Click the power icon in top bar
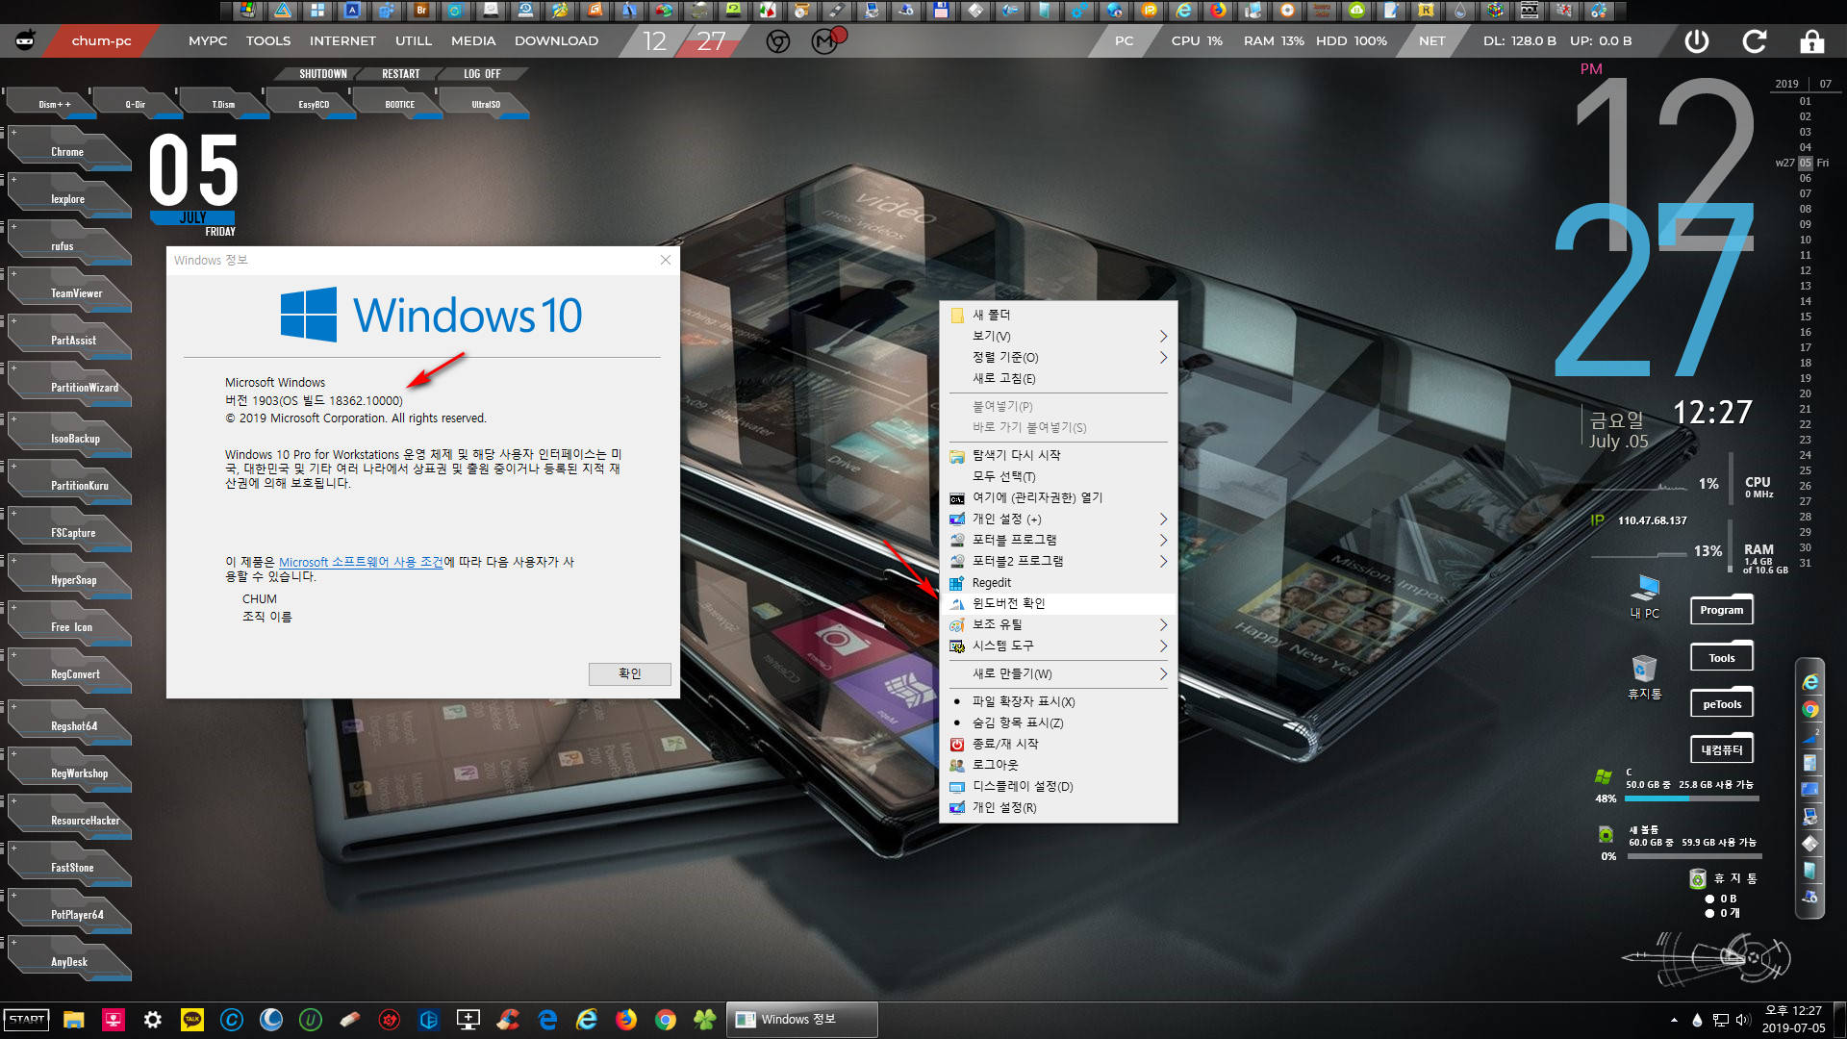This screenshot has height=1039, width=1847. pos(1697,41)
